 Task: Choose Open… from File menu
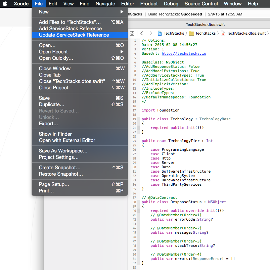tap(80, 45)
